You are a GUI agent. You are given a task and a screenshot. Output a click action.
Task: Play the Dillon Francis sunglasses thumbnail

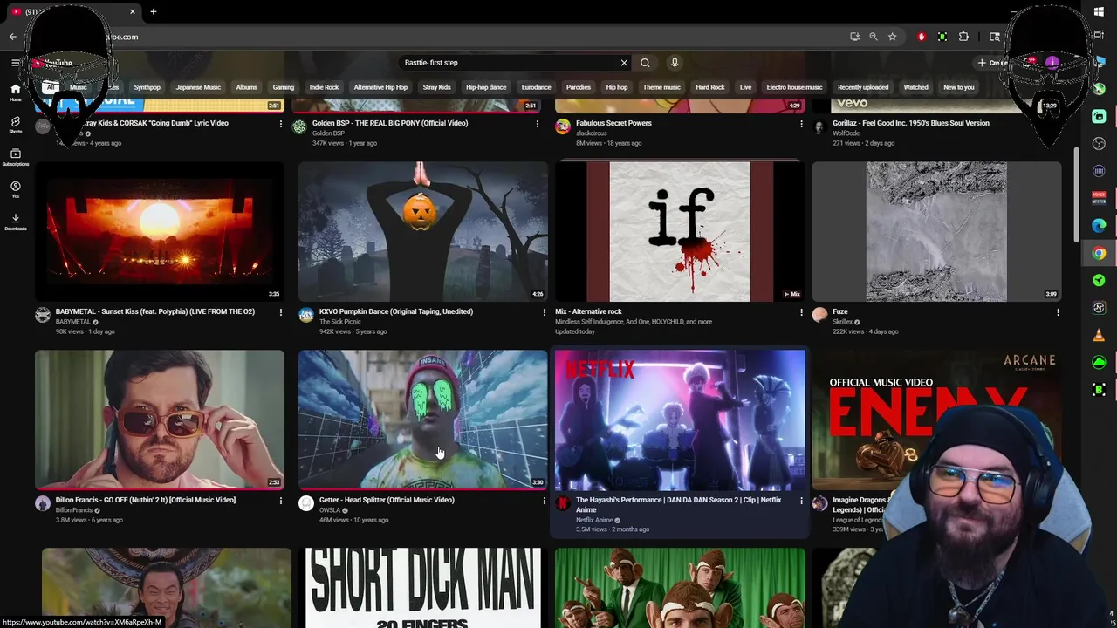(160, 420)
